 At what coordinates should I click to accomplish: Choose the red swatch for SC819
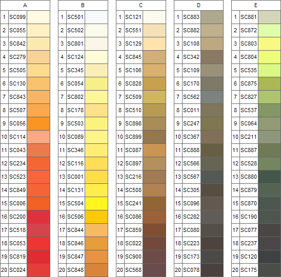[x=38, y=257]
